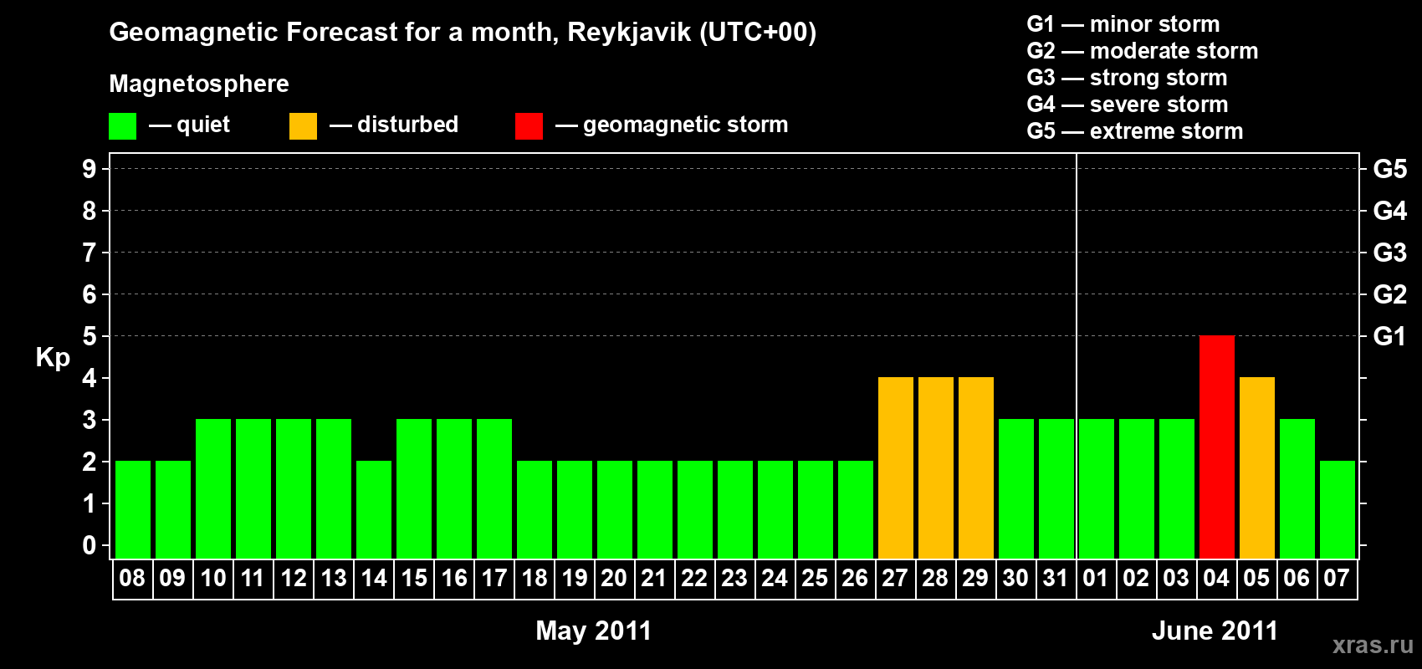This screenshot has height=669, width=1422.
Task: Select the orange bar for May 27
Action: click(x=896, y=467)
